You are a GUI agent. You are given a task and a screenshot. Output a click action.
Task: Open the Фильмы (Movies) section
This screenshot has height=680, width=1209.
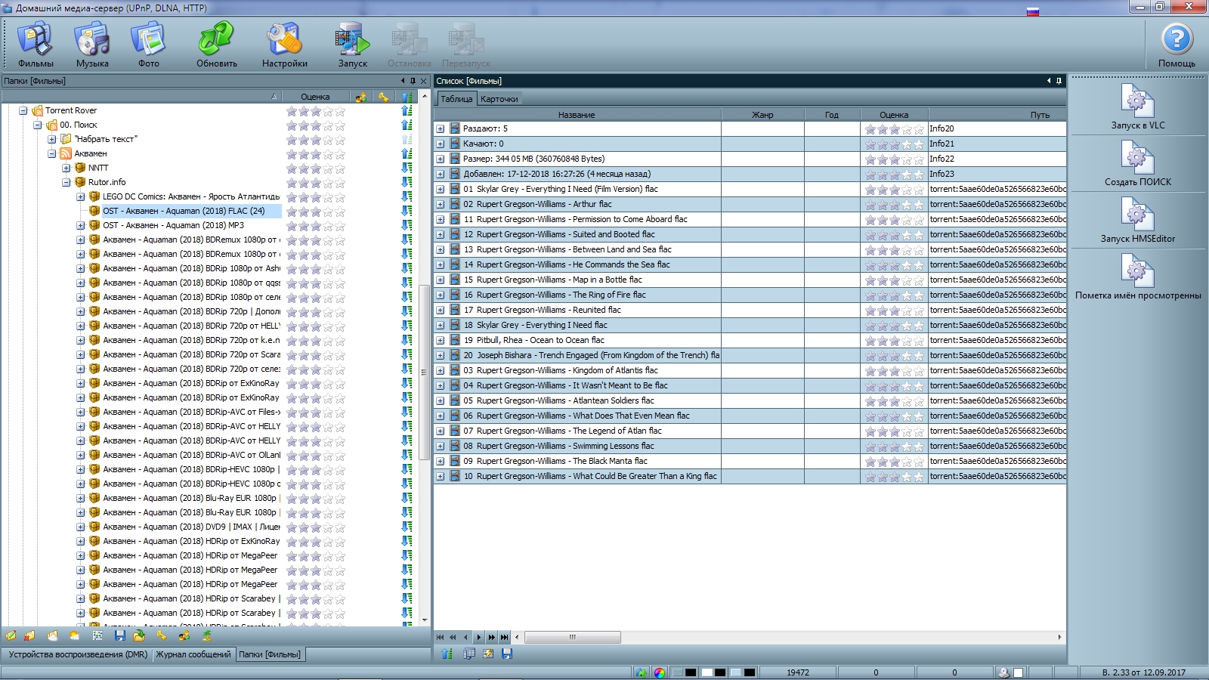[36, 45]
